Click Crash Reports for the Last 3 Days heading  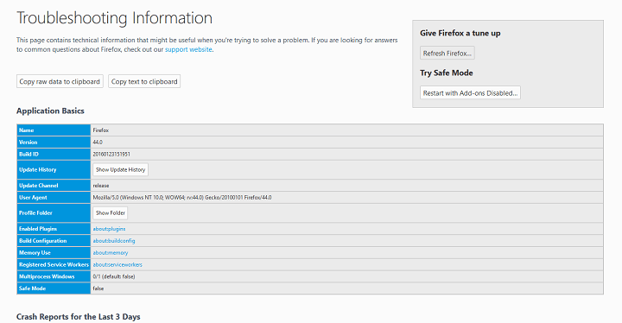point(78,317)
